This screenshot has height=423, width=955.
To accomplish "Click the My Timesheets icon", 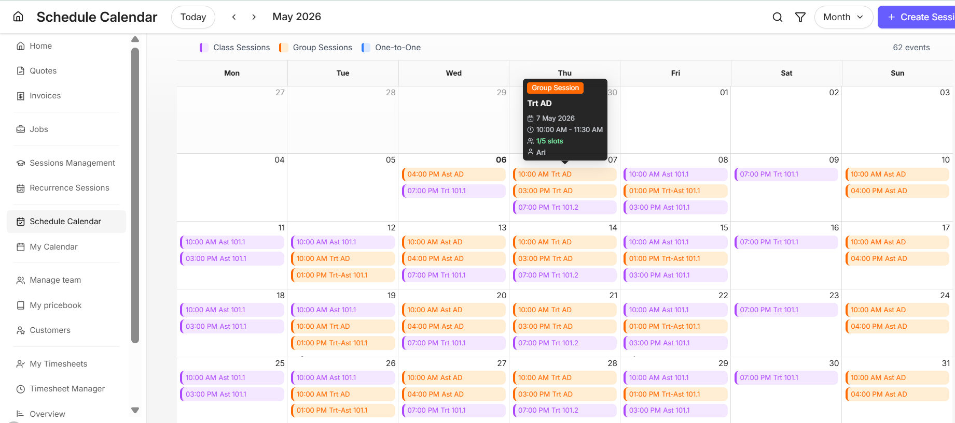I will click(21, 364).
